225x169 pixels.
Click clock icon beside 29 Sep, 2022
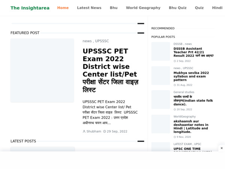tap(105, 131)
